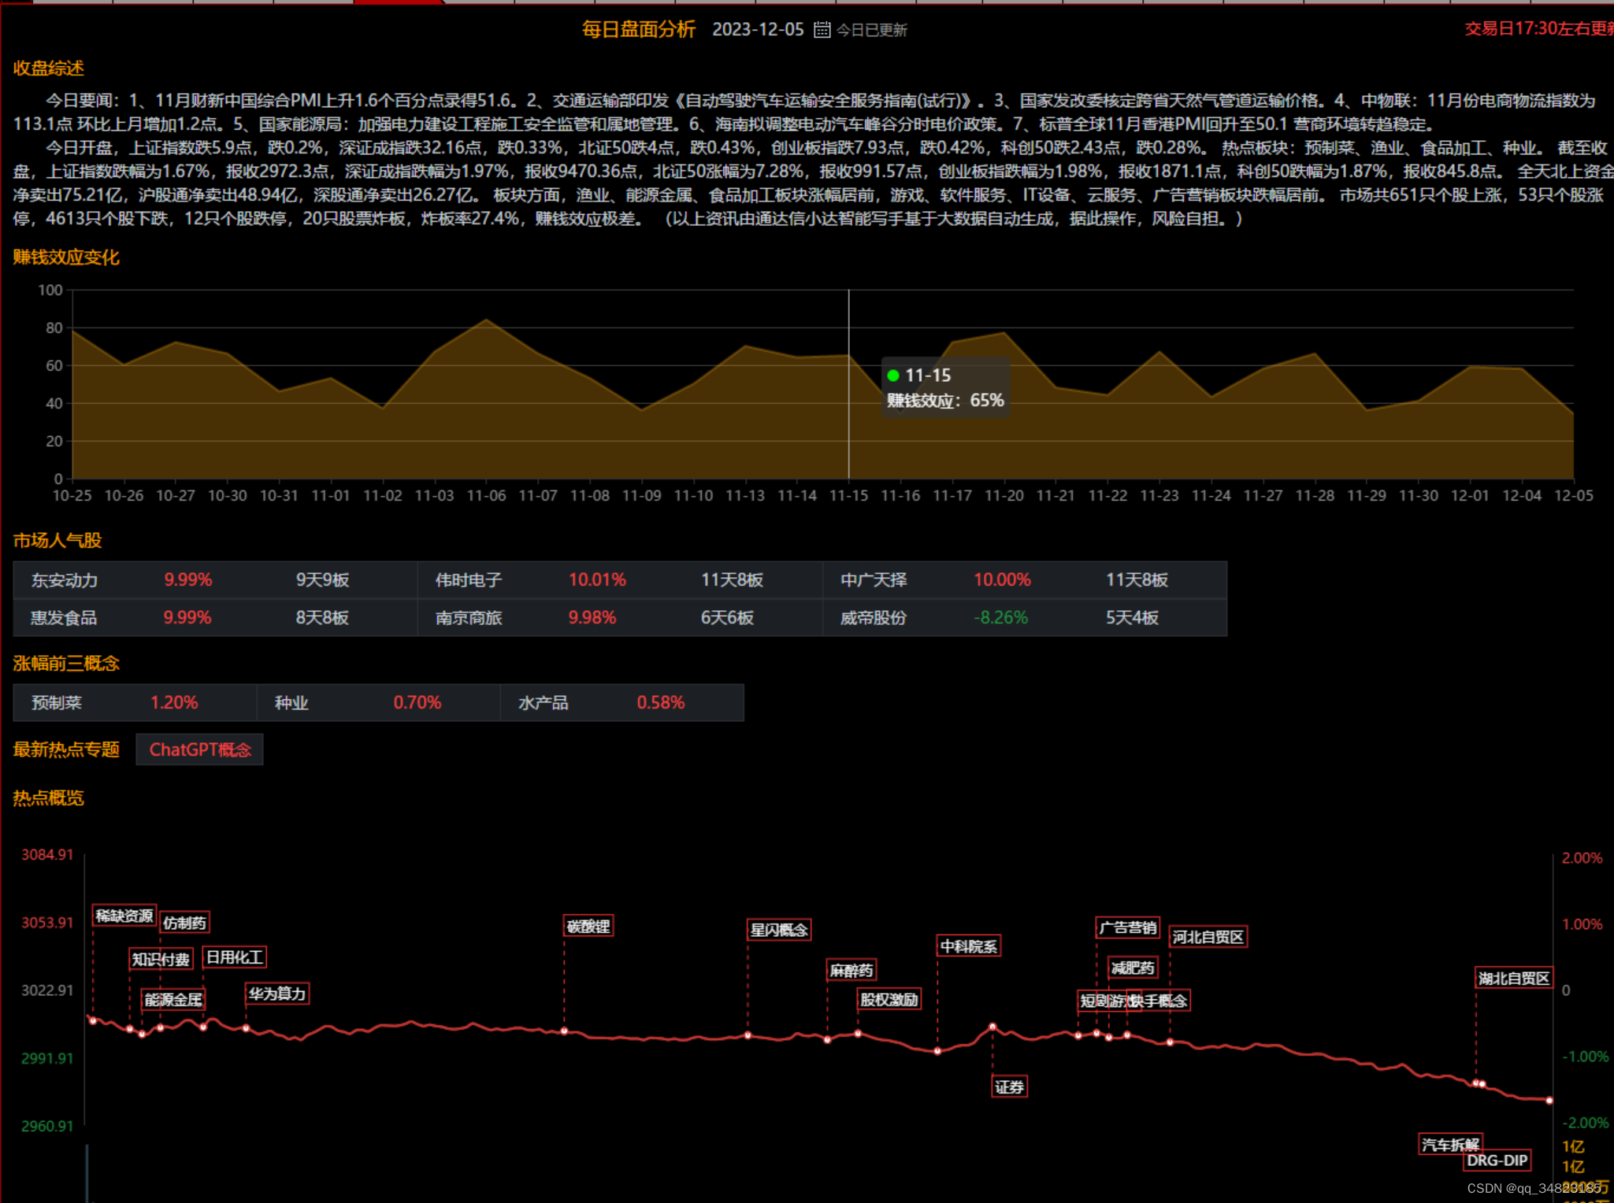Viewport: 1614px width, 1203px height.
Task: Click the 日用化工 hotspot label
Action: pyautogui.click(x=235, y=957)
